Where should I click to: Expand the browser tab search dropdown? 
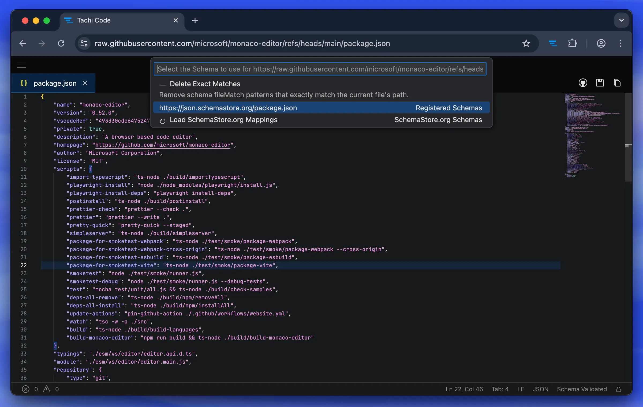point(621,20)
